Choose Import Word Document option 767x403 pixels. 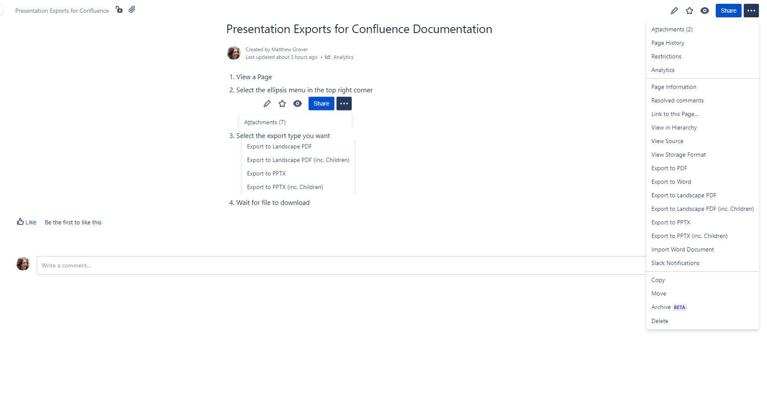(702, 249)
